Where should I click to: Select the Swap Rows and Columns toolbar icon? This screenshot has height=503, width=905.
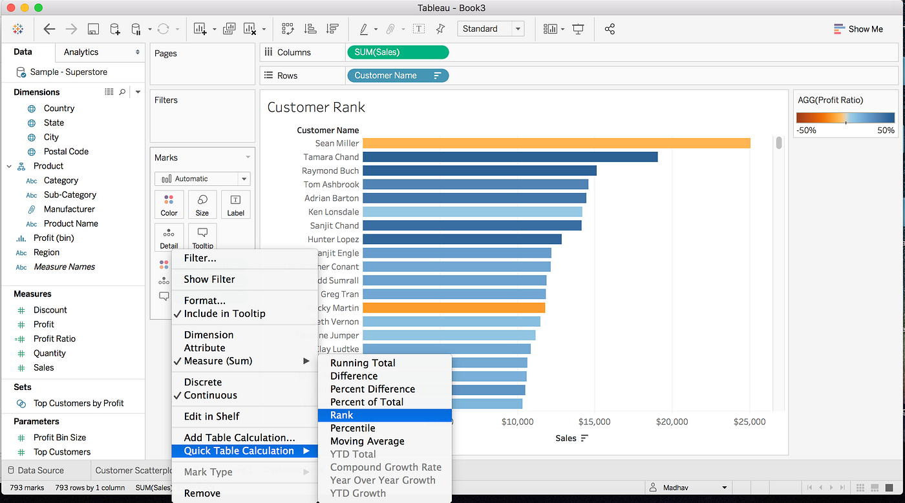tap(287, 28)
